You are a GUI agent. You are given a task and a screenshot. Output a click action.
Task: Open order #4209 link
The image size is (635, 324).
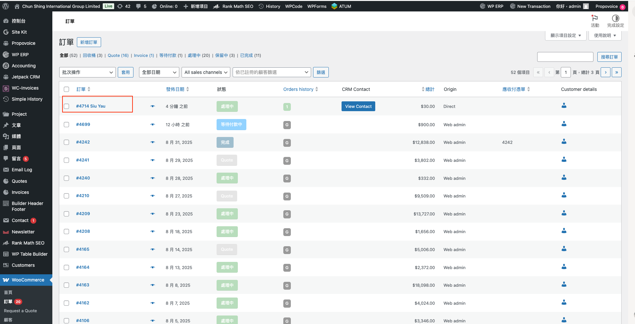click(83, 213)
